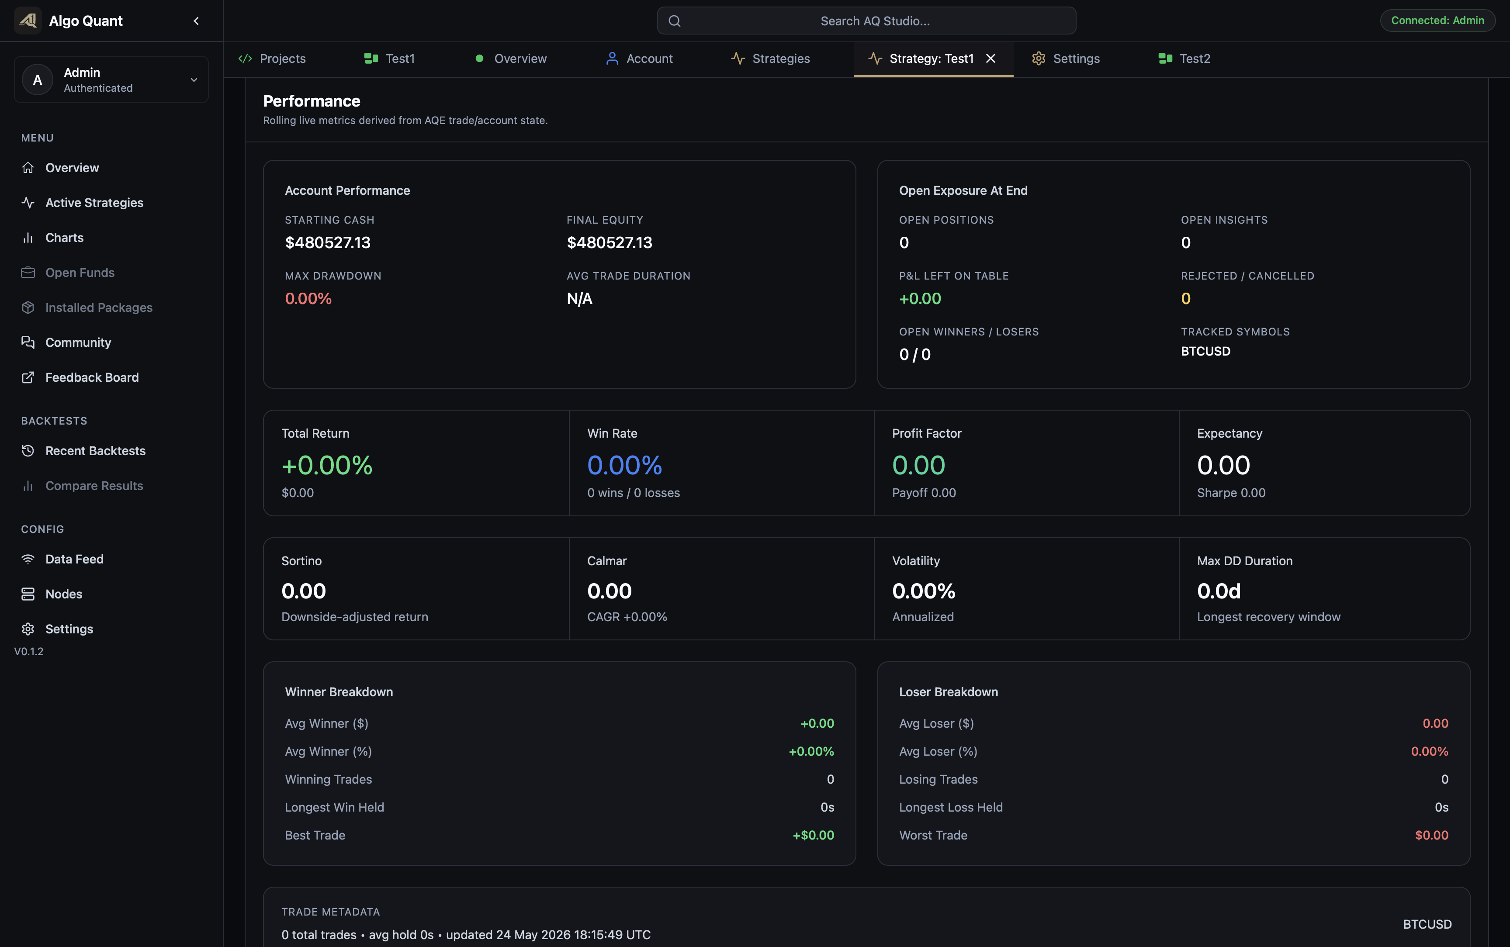This screenshot has width=1510, height=947.
Task: Open Data Feed config page
Action: click(x=75, y=559)
